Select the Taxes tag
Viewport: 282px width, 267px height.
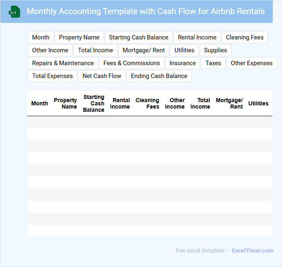pyautogui.click(x=213, y=63)
